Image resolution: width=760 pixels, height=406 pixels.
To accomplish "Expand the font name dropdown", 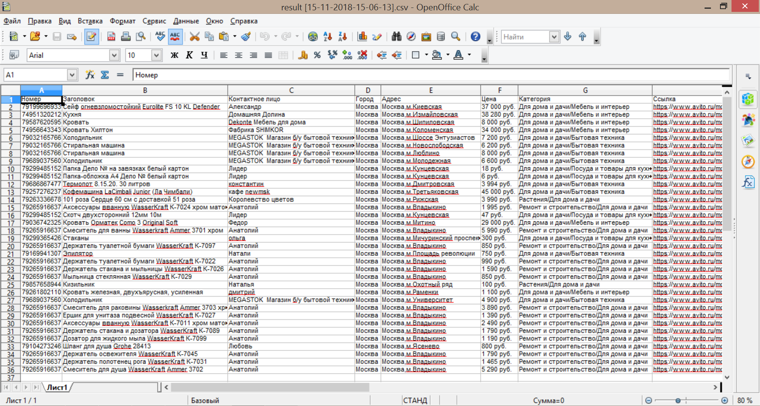I will point(114,55).
